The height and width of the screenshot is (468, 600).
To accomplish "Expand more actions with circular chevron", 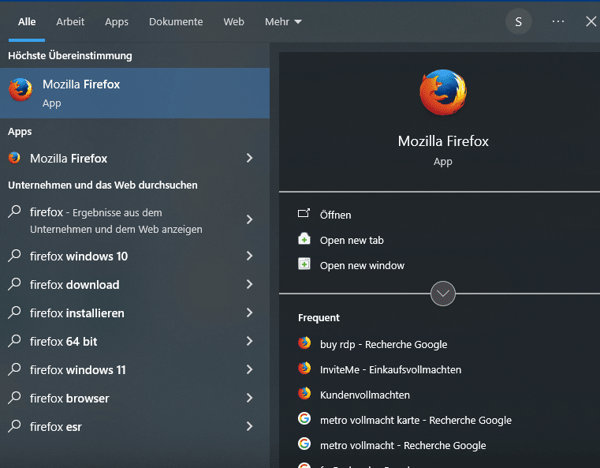I will pos(443,294).
